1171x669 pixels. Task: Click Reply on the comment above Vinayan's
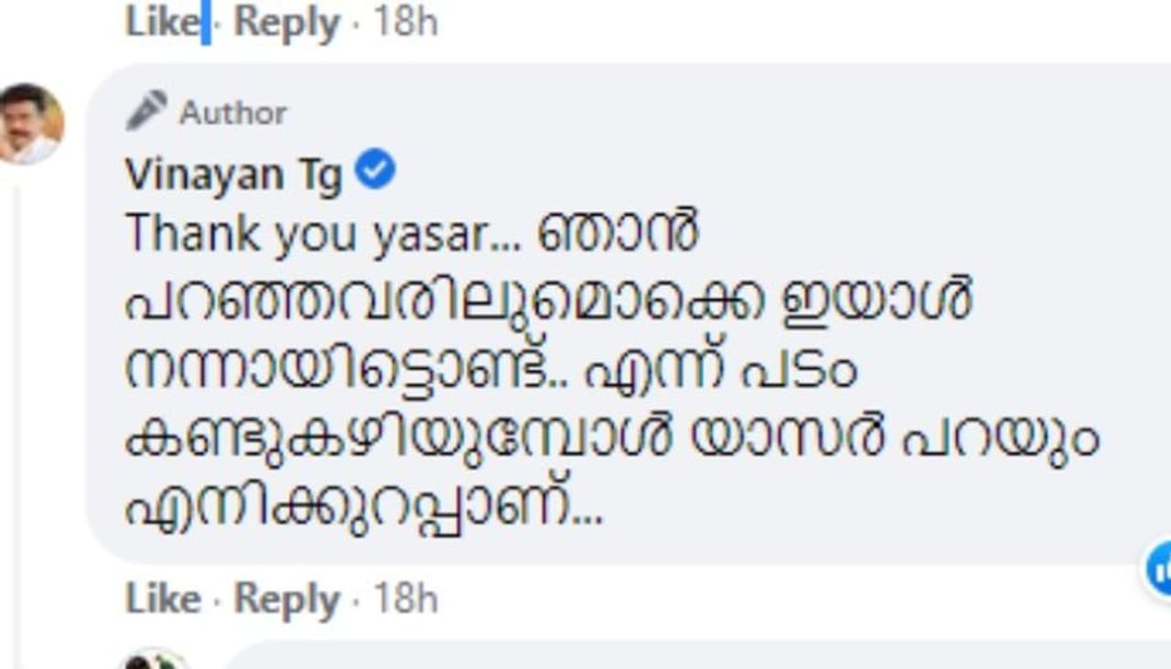point(285,22)
